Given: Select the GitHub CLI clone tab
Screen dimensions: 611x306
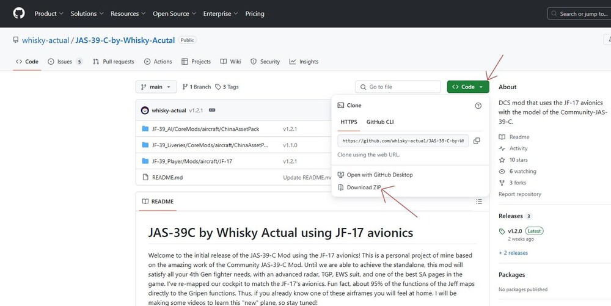Looking at the screenshot, I should (380, 122).
